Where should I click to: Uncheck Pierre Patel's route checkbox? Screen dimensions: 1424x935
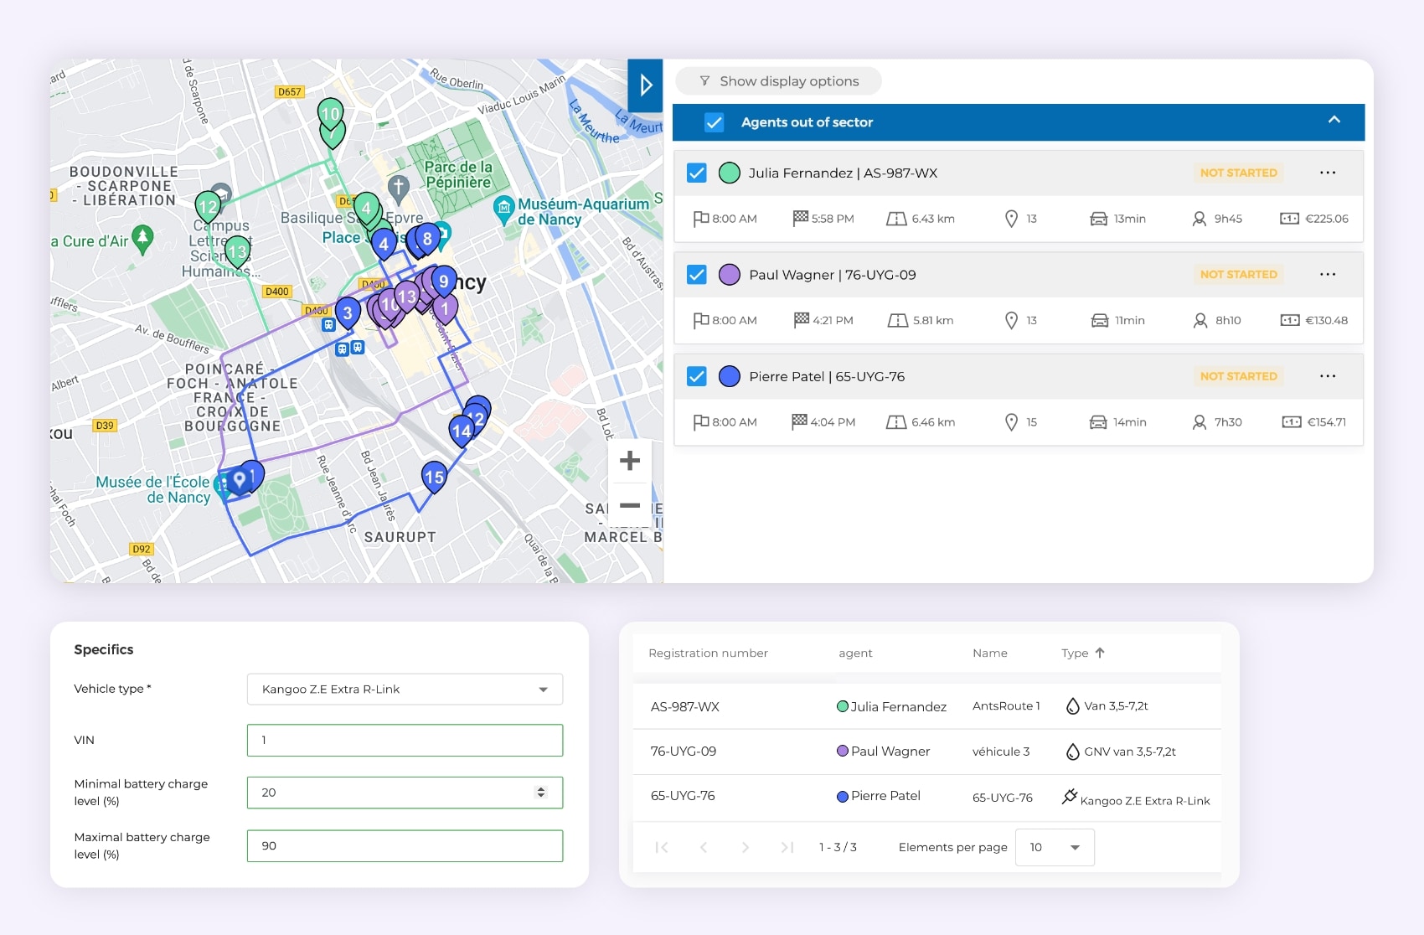(x=696, y=376)
